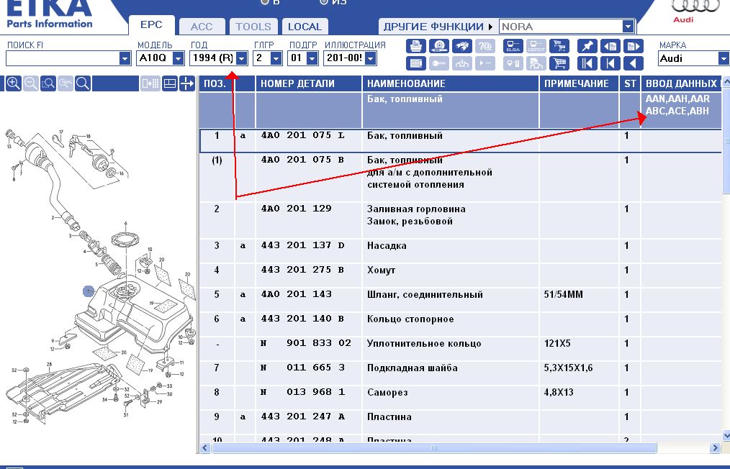The height and width of the screenshot is (469, 730).
Task: Open the ПОДГР subgroup dropdown
Action: tap(312, 59)
